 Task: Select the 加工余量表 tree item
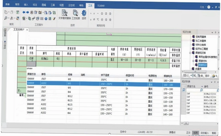pos(201,41)
